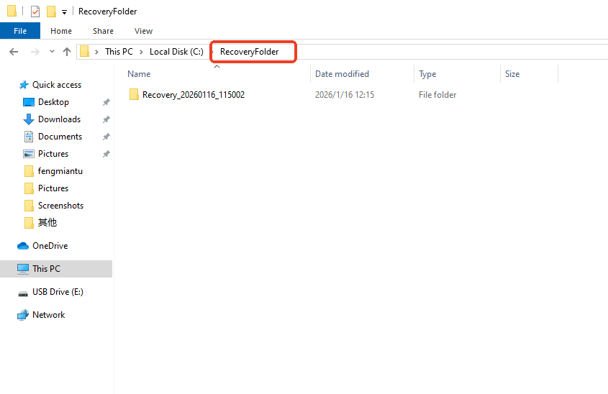Select the Recovery_20260116_115002 folder name
This screenshot has height=394, width=608.
(x=194, y=95)
